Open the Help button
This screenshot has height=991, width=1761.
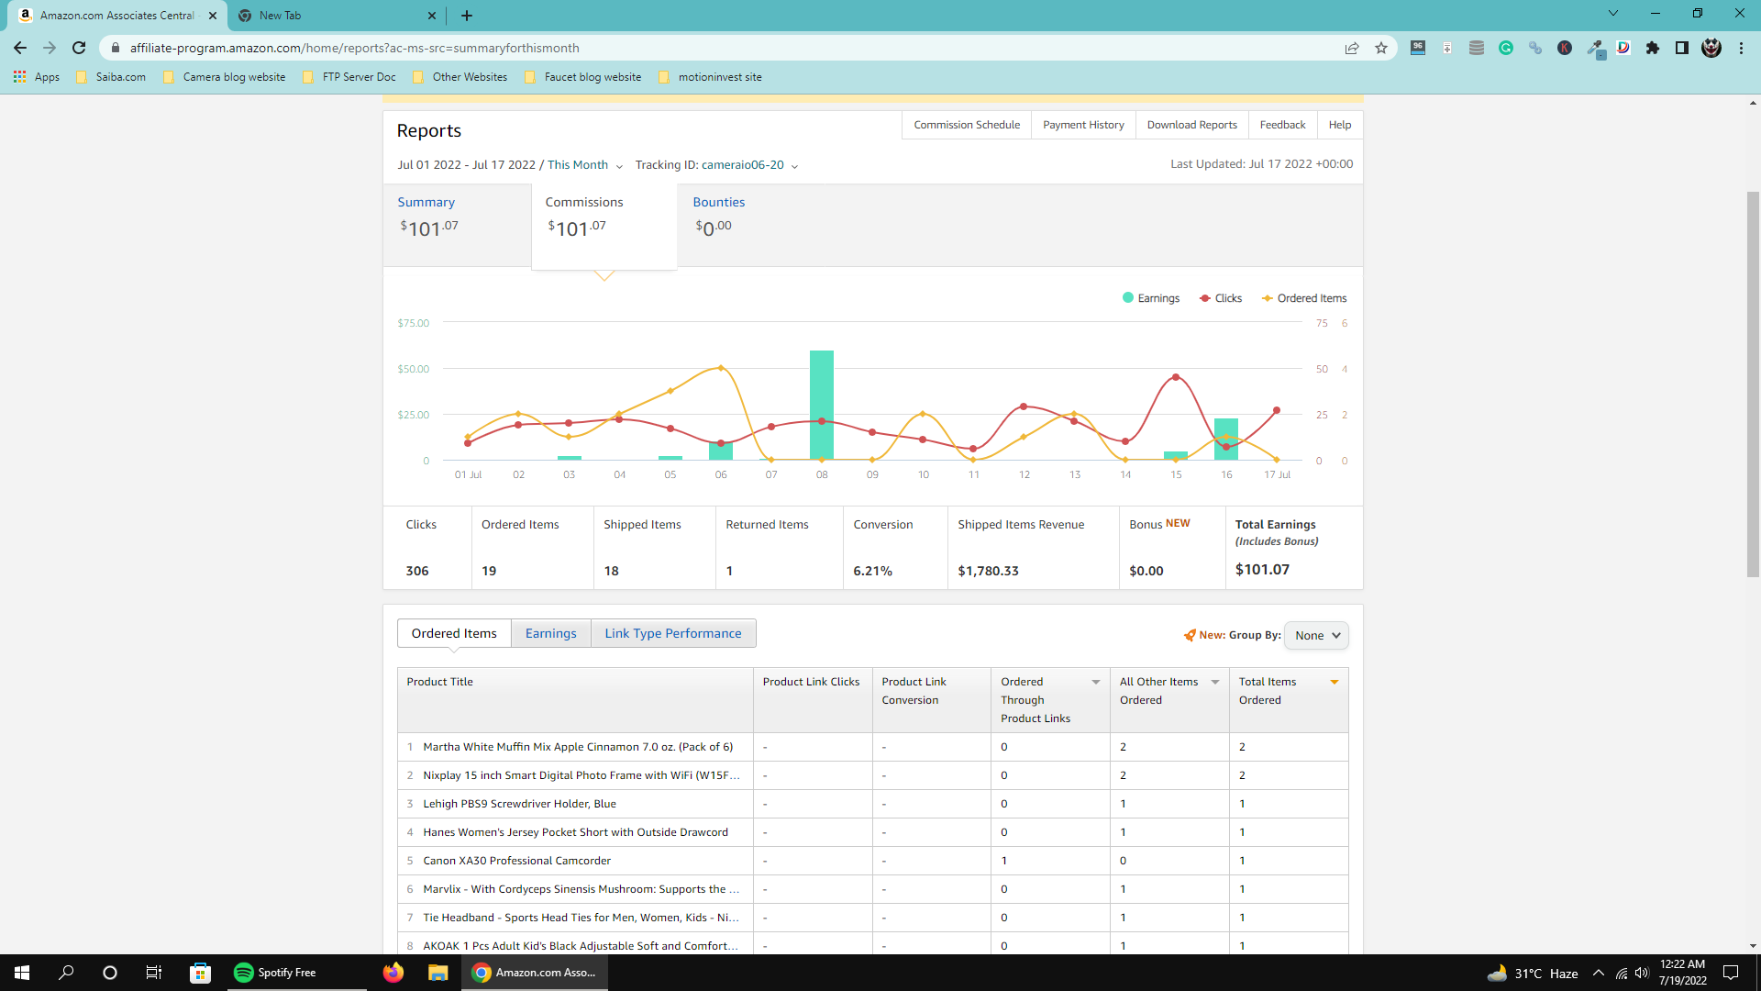(1340, 125)
